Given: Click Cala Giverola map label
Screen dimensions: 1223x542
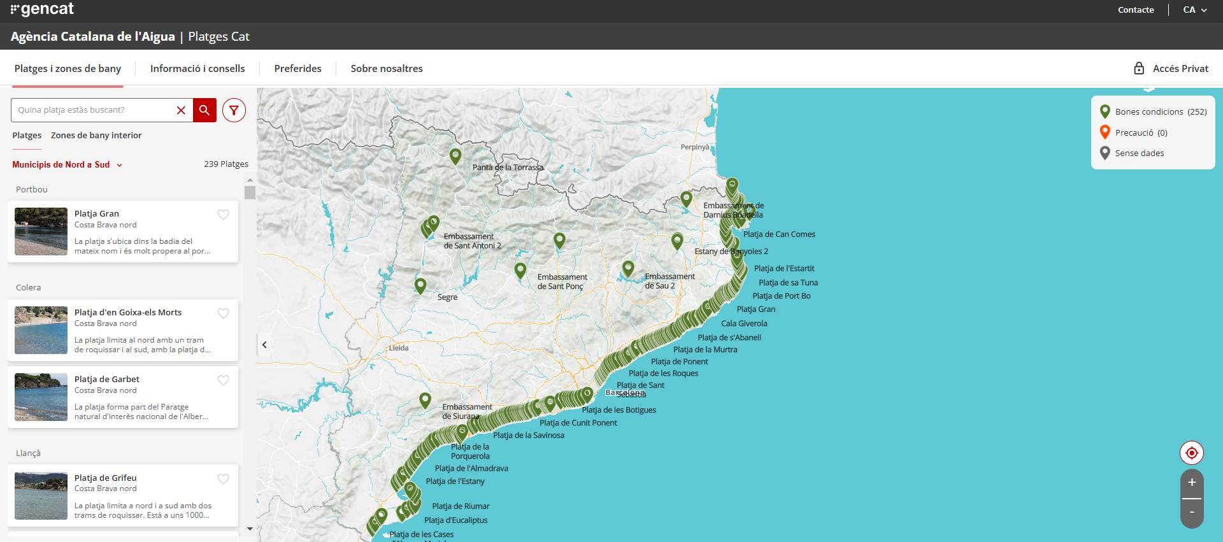Looking at the screenshot, I should 744,323.
